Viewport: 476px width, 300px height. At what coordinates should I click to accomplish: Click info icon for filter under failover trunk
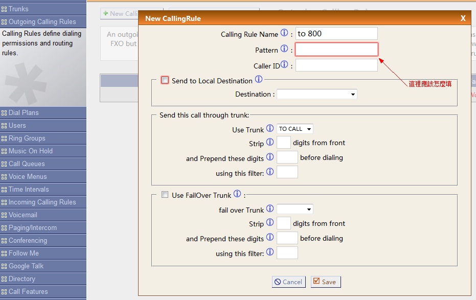tap(270, 252)
